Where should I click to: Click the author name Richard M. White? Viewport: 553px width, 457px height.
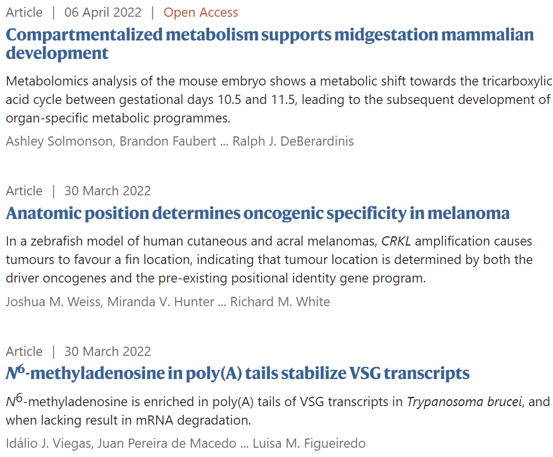280,302
